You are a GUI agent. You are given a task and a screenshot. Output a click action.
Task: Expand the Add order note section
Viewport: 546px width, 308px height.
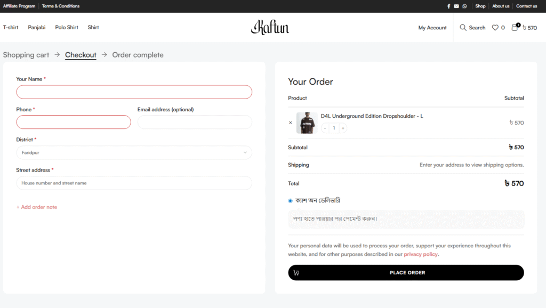(x=36, y=207)
